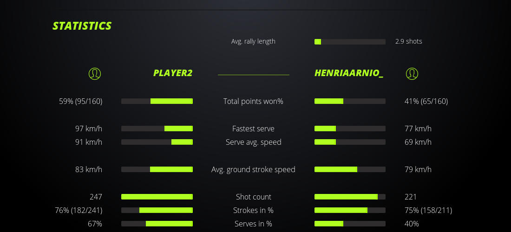The height and width of the screenshot is (232, 511).
Task: Click the 75% (158/211) value
Action: pos(428,210)
